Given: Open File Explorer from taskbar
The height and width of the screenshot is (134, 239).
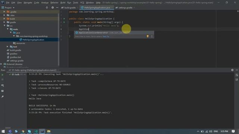Looking at the screenshot, I should pyautogui.click(x=49, y=131).
